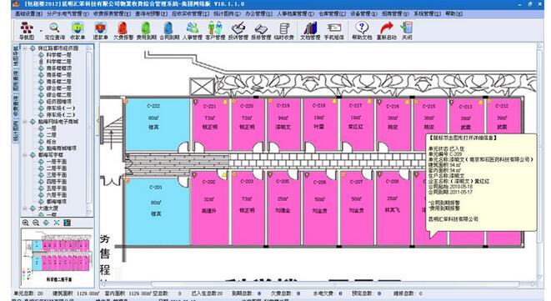Image resolution: width=551 pixels, height=301 pixels.
Task: Open 费用到期 fee expiry alerts
Action: (146, 31)
